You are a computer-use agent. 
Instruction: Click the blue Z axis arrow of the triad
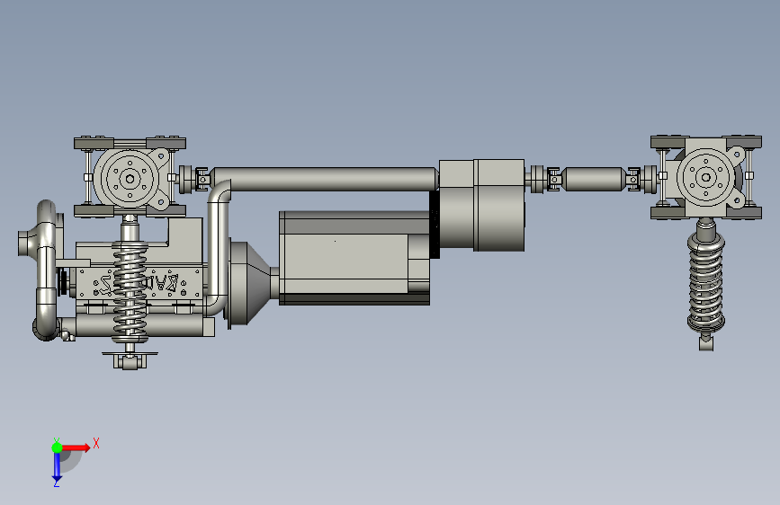click(x=57, y=466)
